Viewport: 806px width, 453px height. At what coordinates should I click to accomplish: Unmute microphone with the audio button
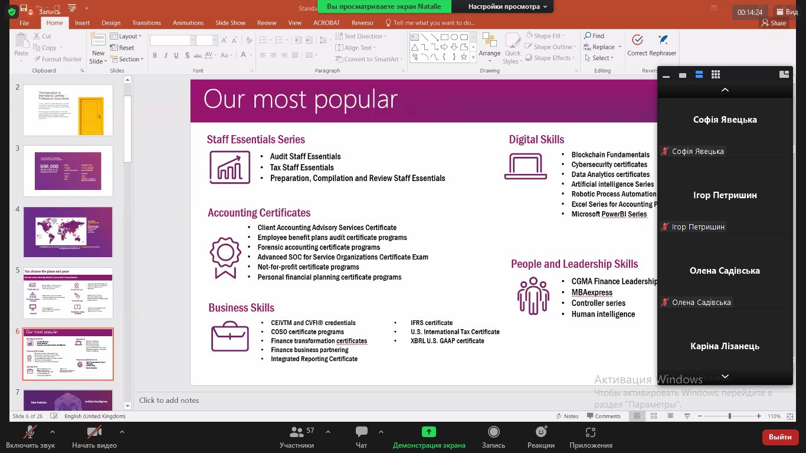coord(30,436)
